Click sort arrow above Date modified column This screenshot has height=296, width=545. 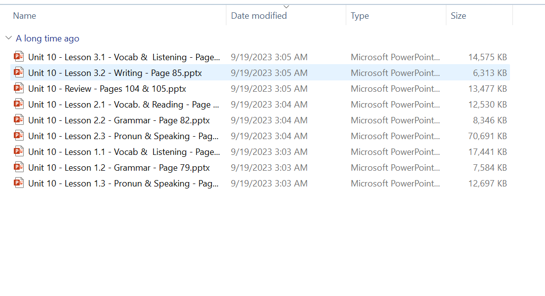(x=286, y=6)
